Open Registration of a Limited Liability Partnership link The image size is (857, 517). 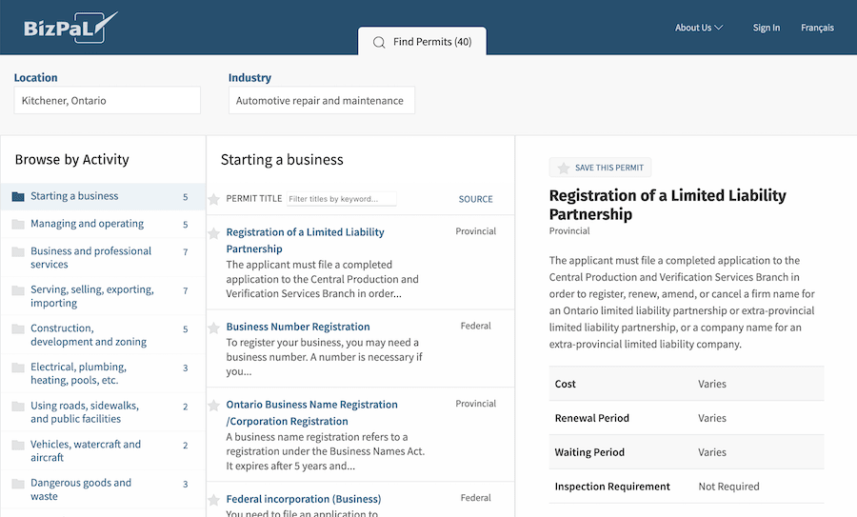tap(305, 241)
